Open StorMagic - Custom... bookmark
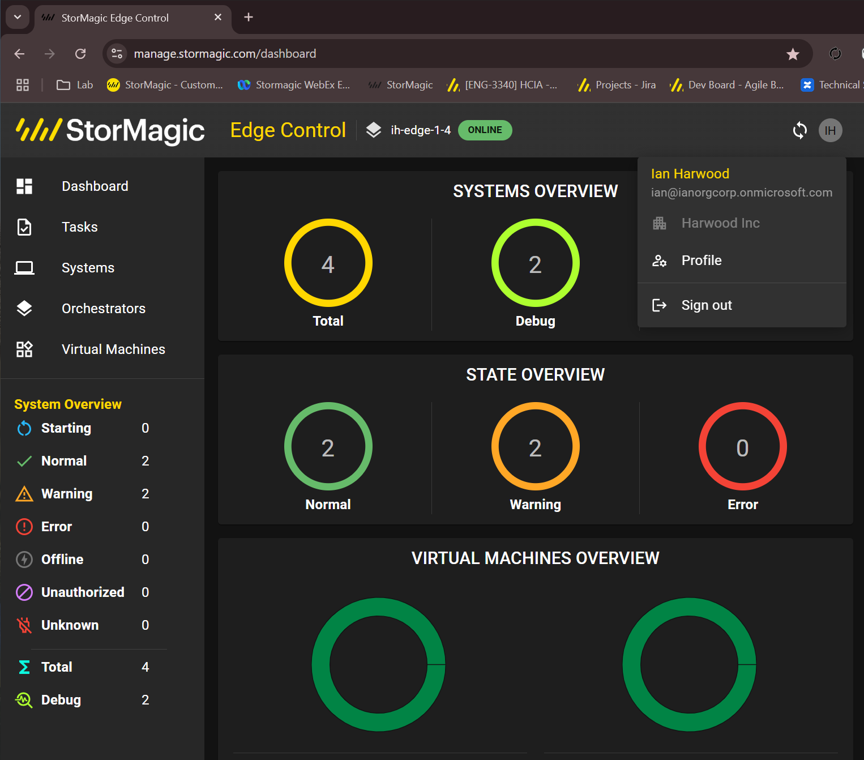 click(x=165, y=85)
